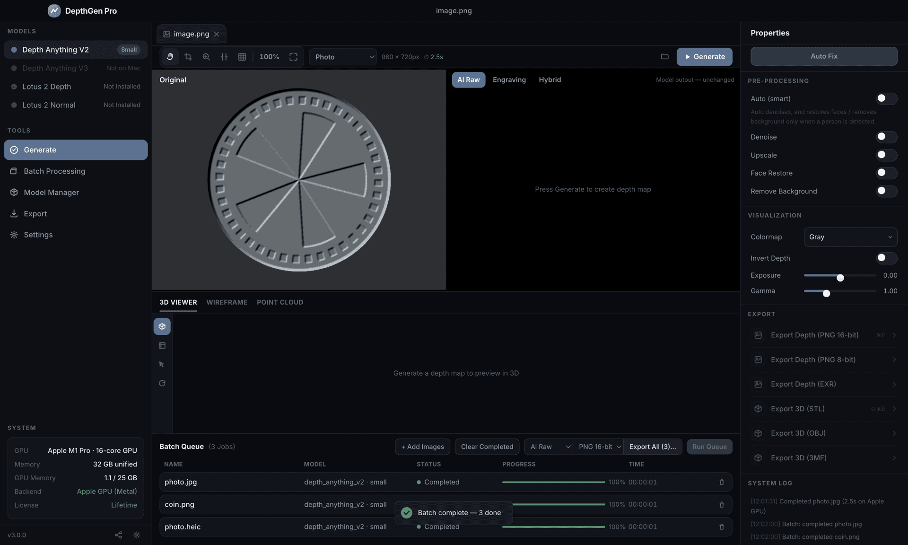Click the fit-to-screen icon
This screenshot has height=545, width=908.
coord(293,57)
